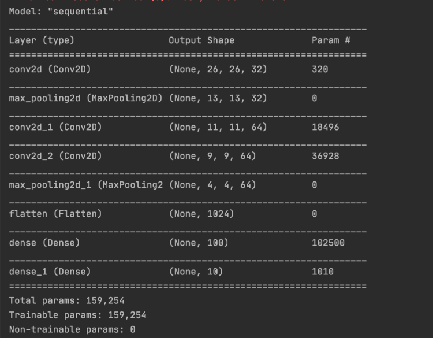Click the param count 36928
This screenshot has height=338, width=433.
pyautogui.click(x=326, y=156)
